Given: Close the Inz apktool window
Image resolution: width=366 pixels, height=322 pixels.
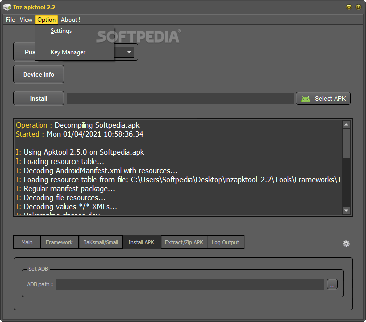Looking at the screenshot, I should coord(358,7).
